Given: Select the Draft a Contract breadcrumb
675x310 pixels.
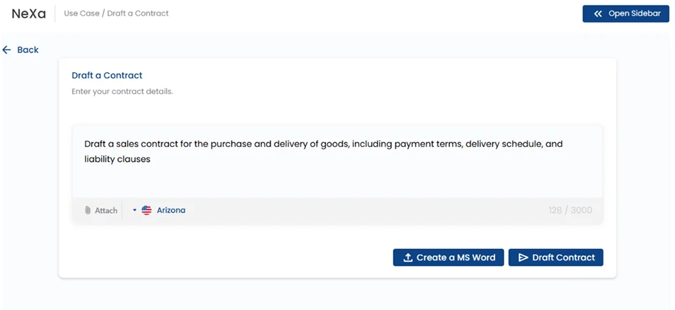Looking at the screenshot, I should (x=138, y=13).
